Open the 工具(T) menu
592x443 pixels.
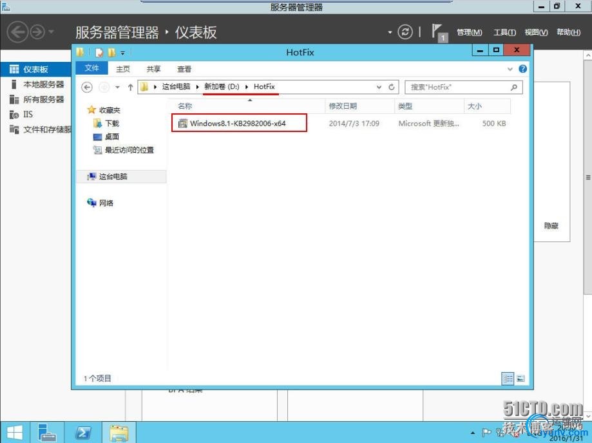(504, 32)
